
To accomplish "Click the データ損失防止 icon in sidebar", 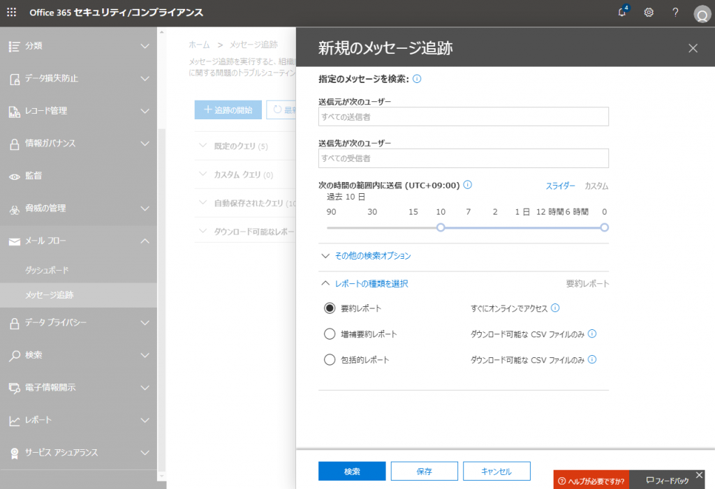I will (15, 80).
